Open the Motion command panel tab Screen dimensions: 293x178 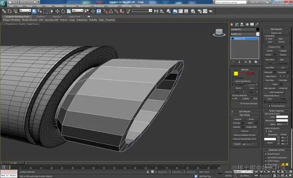click(x=247, y=24)
